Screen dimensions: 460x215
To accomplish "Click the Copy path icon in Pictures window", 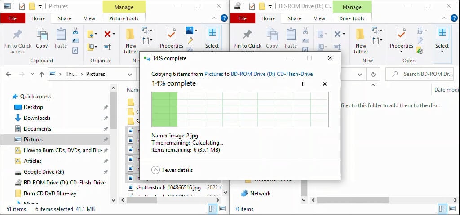I will point(75,40).
